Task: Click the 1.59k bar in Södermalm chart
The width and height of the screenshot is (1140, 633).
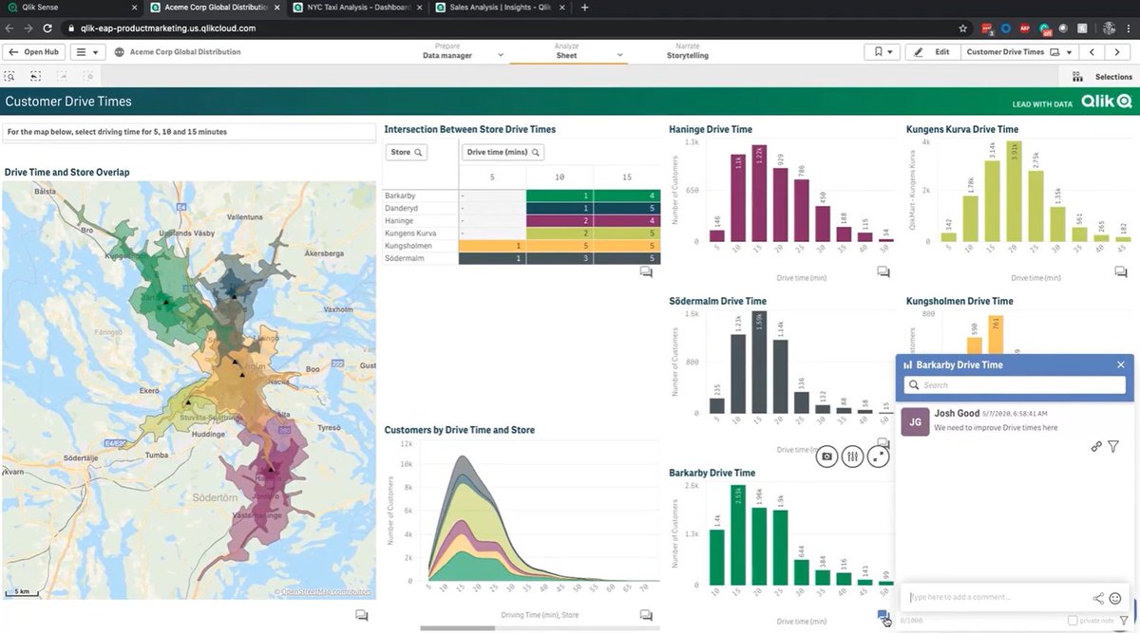Action: pyautogui.click(x=758, y=362)
